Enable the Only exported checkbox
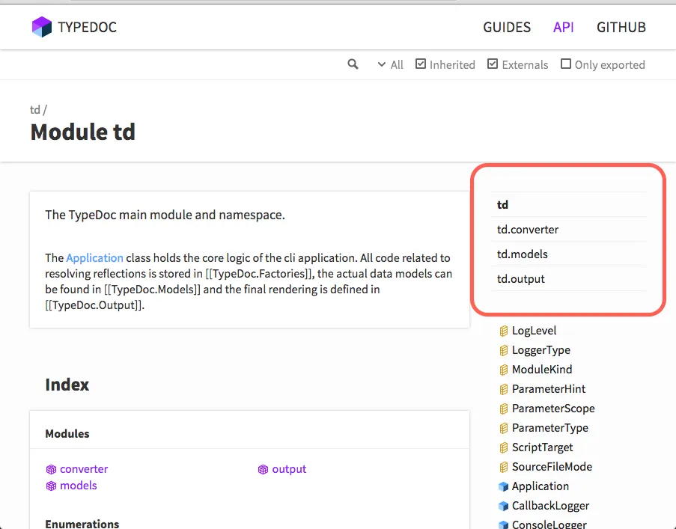Viewport: 676px width, 529px height. tap(566, 64)
